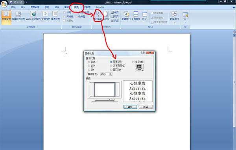The width and height of the screenshot is (236, 150).
Task: Open the Review (审阅) tab
Action: 66,7
